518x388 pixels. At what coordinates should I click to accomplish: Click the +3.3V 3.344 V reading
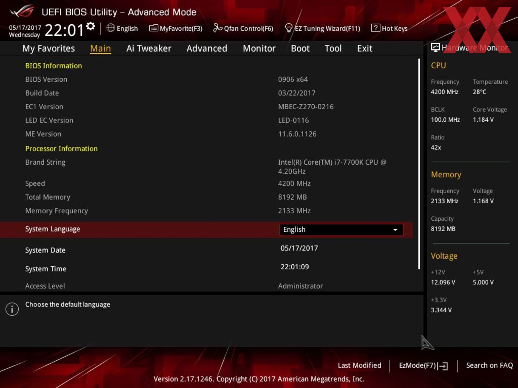click(x=441, y=310)
